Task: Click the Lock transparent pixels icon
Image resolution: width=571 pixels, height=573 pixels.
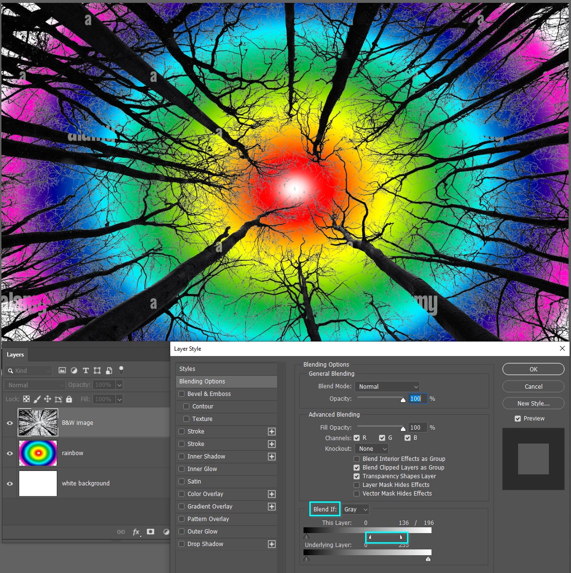Action: point(26,399)
